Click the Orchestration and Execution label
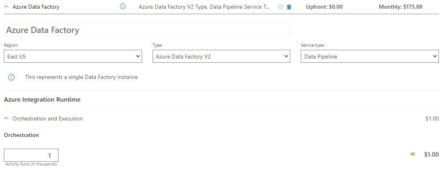This screenshot has width=444, height=173. tap(47, 118)
